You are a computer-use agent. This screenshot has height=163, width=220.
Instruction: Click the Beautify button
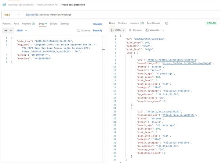(98, 30)
